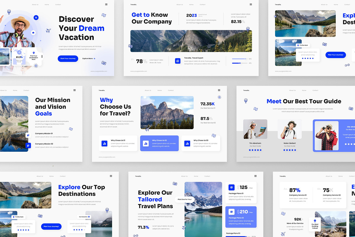The image size is (355, 237).
Task: Click the map icon beside the Meet Our Best Tour Guide heading
Action: 256,109
